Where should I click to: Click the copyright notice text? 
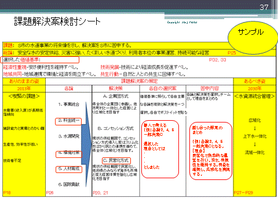[x=182, y=22]
